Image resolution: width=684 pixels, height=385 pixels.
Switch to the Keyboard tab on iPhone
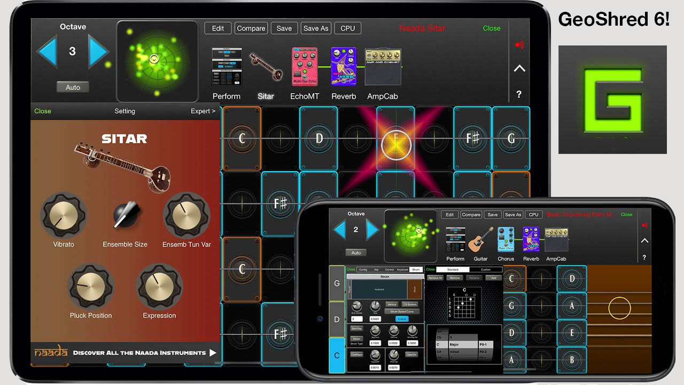pyautogui.click(x=403, y=269)
